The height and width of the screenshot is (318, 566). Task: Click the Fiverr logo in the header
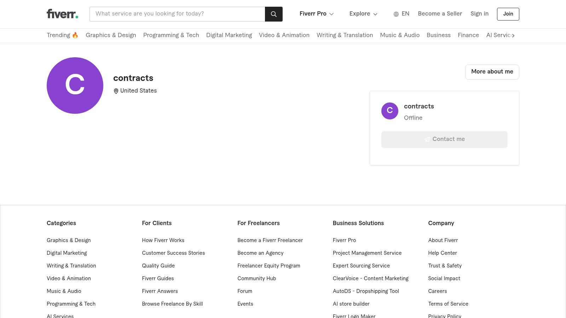[62, 14]
